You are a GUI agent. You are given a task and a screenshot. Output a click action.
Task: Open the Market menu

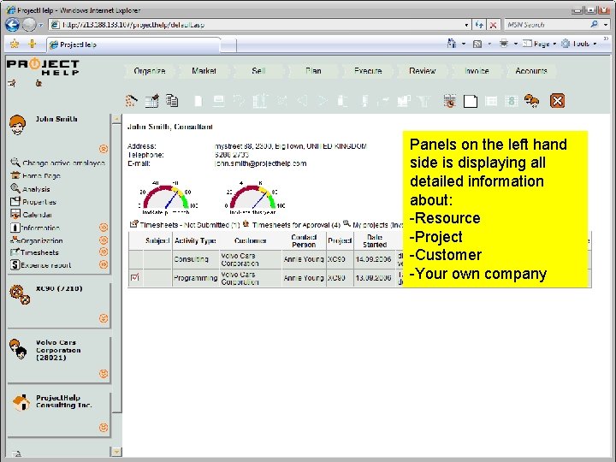tap(204, 71)
